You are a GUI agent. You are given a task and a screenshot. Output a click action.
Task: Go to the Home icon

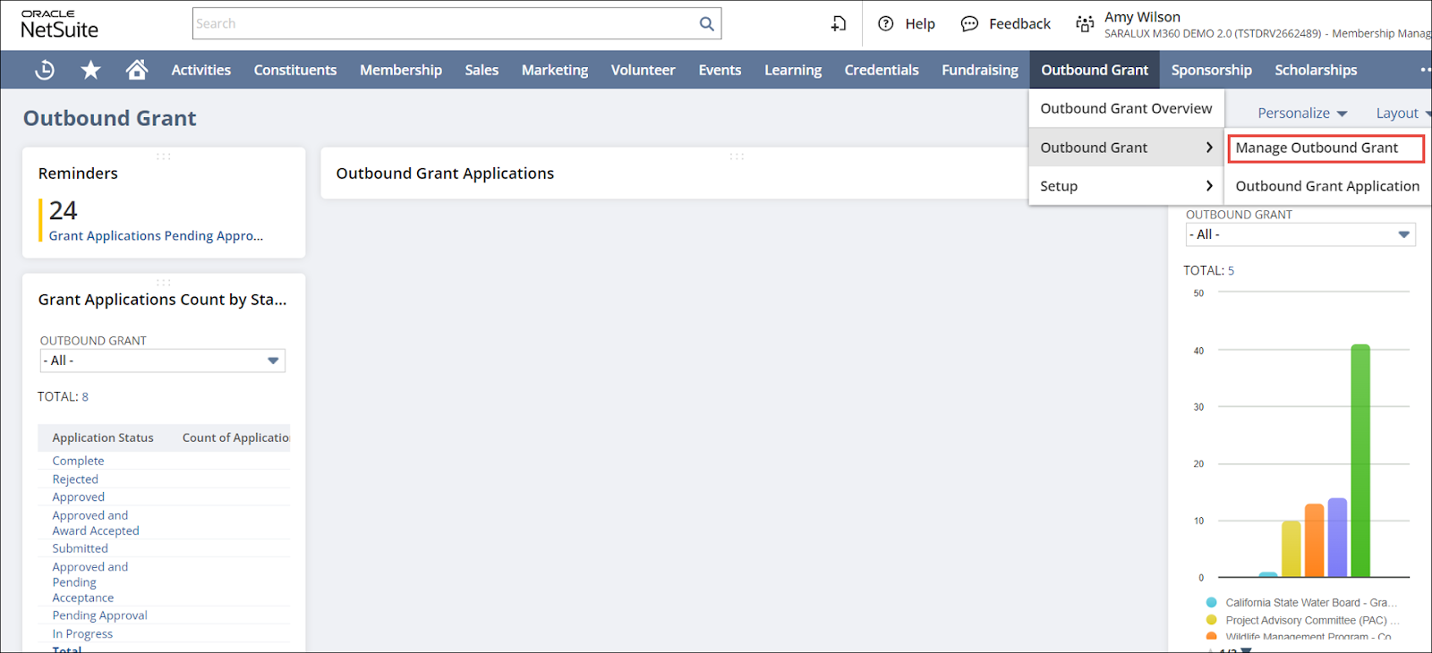(x=137, y=70)
